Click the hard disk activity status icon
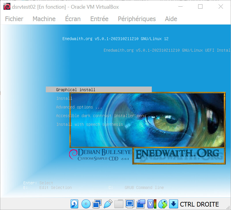 pos(74,204)
